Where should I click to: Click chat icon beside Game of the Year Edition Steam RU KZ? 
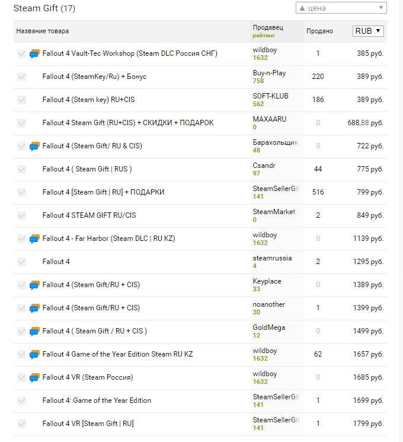(x=34, y=354)
